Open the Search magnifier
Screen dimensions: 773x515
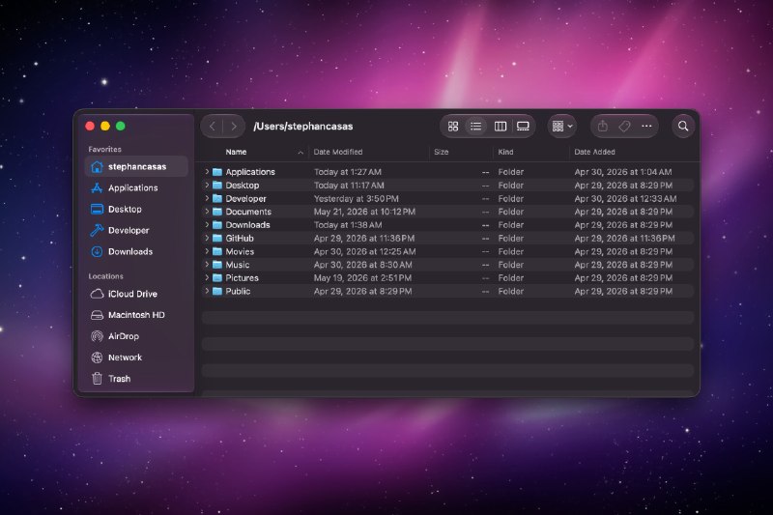pyautogui.click(x=683, y=127)
